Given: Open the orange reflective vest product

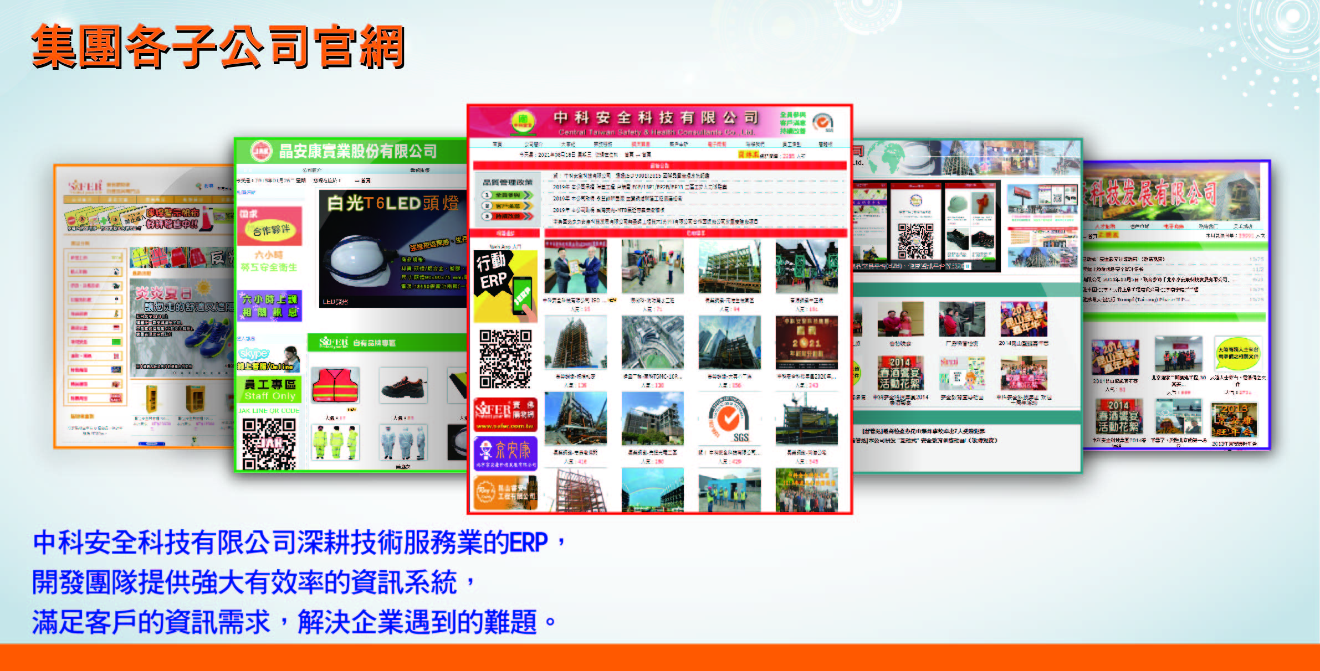Looking at the screenshot, I should [335, 385].
